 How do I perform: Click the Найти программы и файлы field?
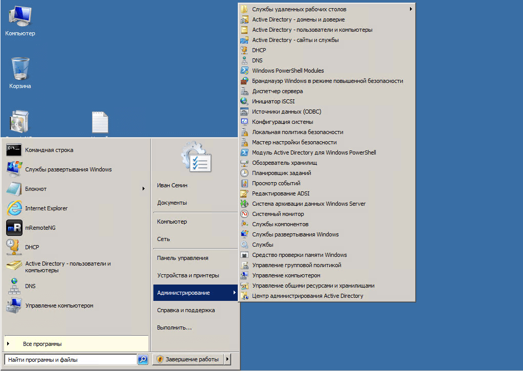click(x=71, y=360)
